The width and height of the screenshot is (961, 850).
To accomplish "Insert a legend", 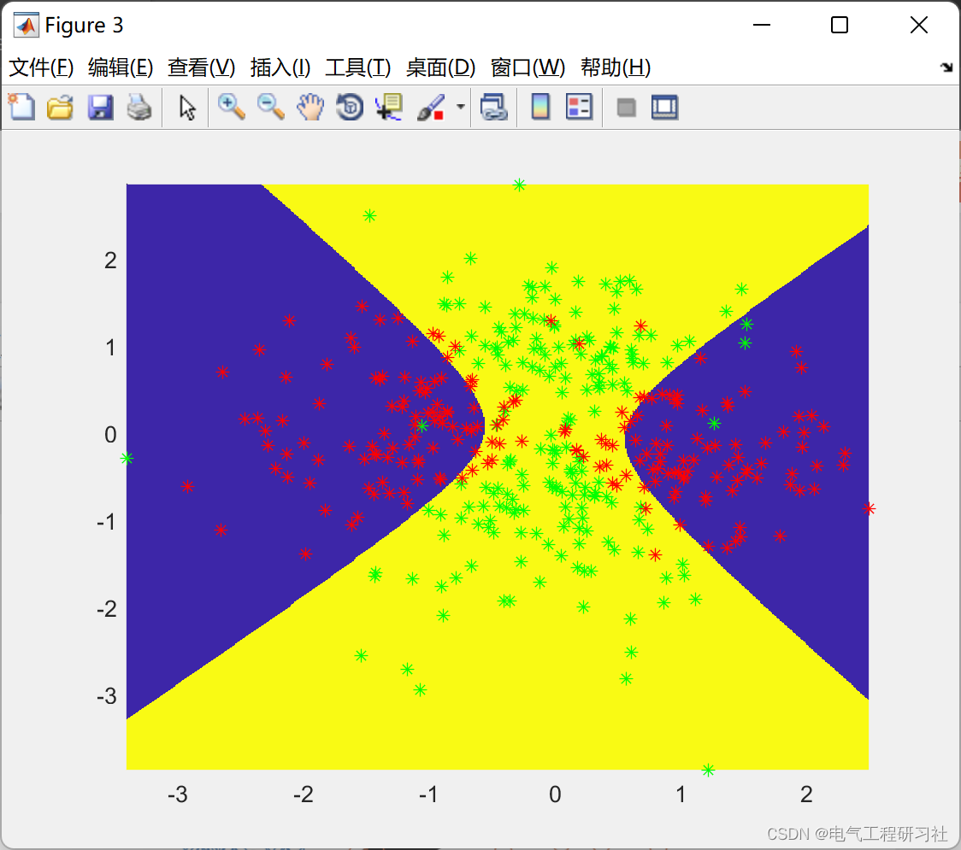I will [579, 107].
